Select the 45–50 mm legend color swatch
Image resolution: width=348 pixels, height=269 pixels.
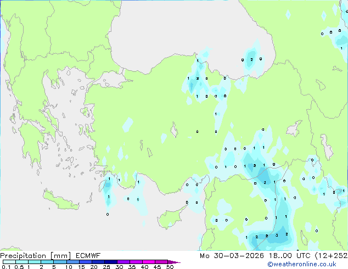click(161, 262)
